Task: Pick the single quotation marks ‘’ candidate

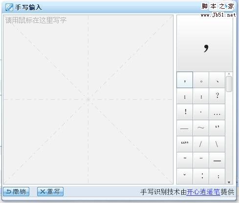Action: pyautogui.click(x=217, y=128)
